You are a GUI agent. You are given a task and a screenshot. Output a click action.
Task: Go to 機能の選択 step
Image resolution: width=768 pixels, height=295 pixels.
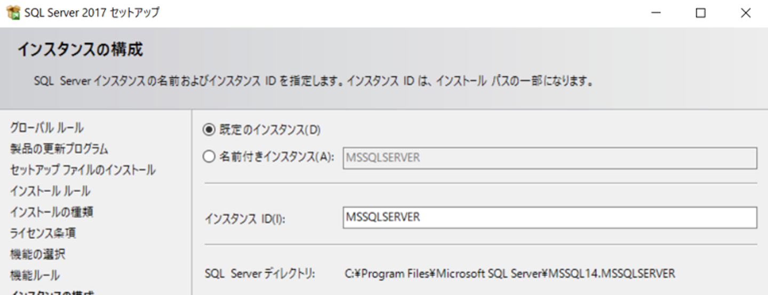coord(38,255)
